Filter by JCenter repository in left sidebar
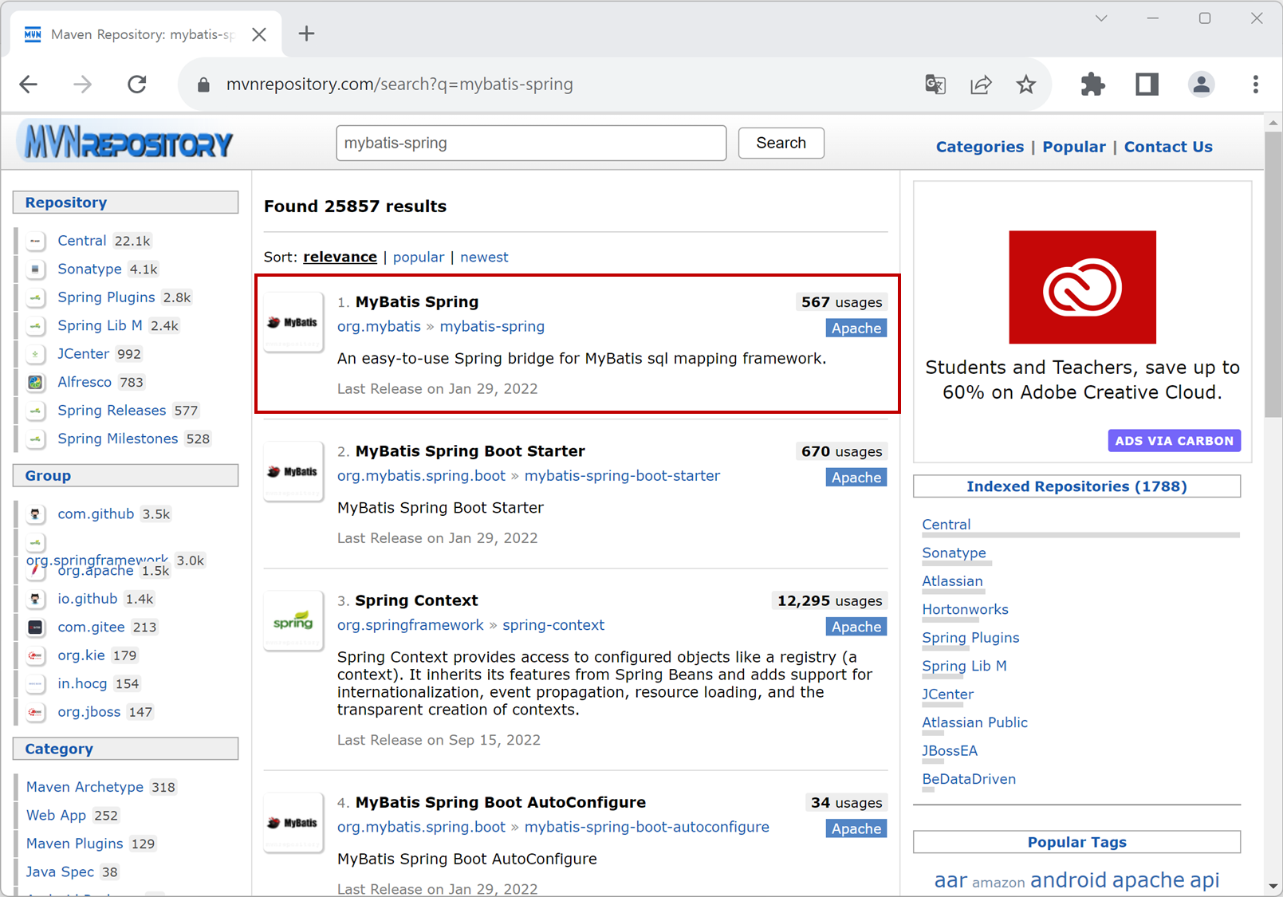Screen dimensions: 1283x897 [x=83, y=354]
